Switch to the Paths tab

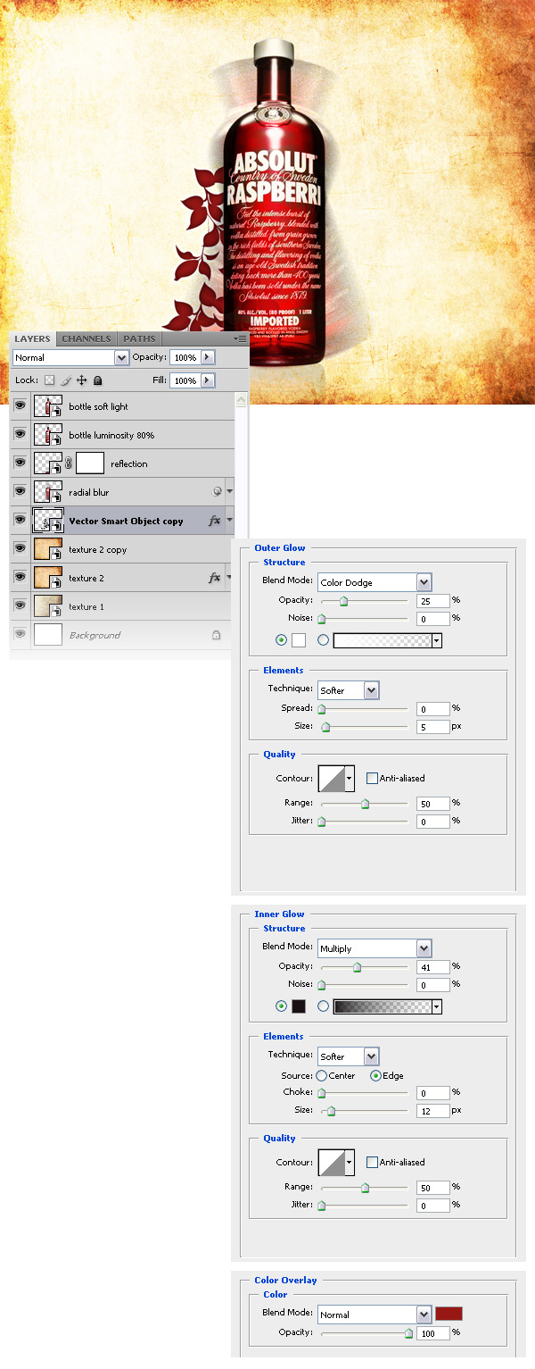tap(139, 339)
